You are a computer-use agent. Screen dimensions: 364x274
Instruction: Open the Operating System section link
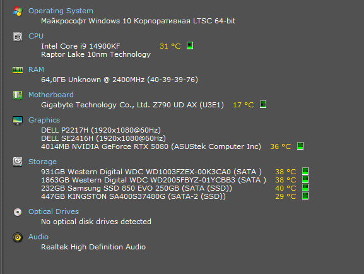click(61, 11)
